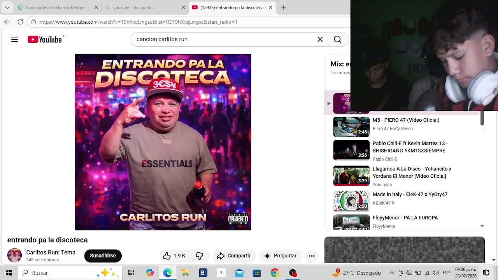Play the SHISHIGANG #KM13XSIEMPRE video thumbnail
Viewport: 498px width, 280px height.
point(351,150)
